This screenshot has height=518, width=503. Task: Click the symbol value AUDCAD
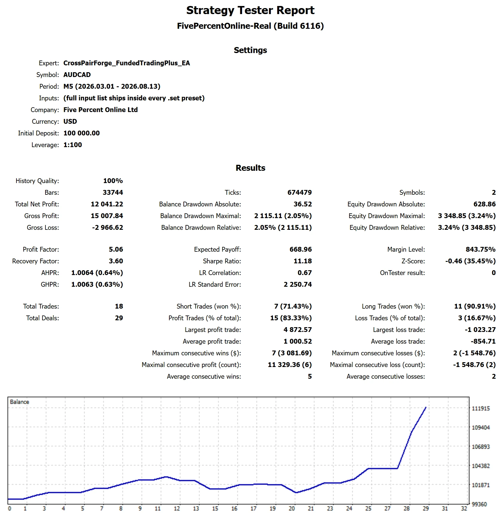pyautogui.click(x=77, y=75)
